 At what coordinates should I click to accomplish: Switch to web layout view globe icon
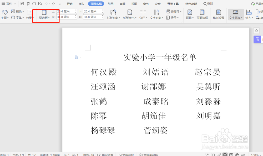point(237,155)
